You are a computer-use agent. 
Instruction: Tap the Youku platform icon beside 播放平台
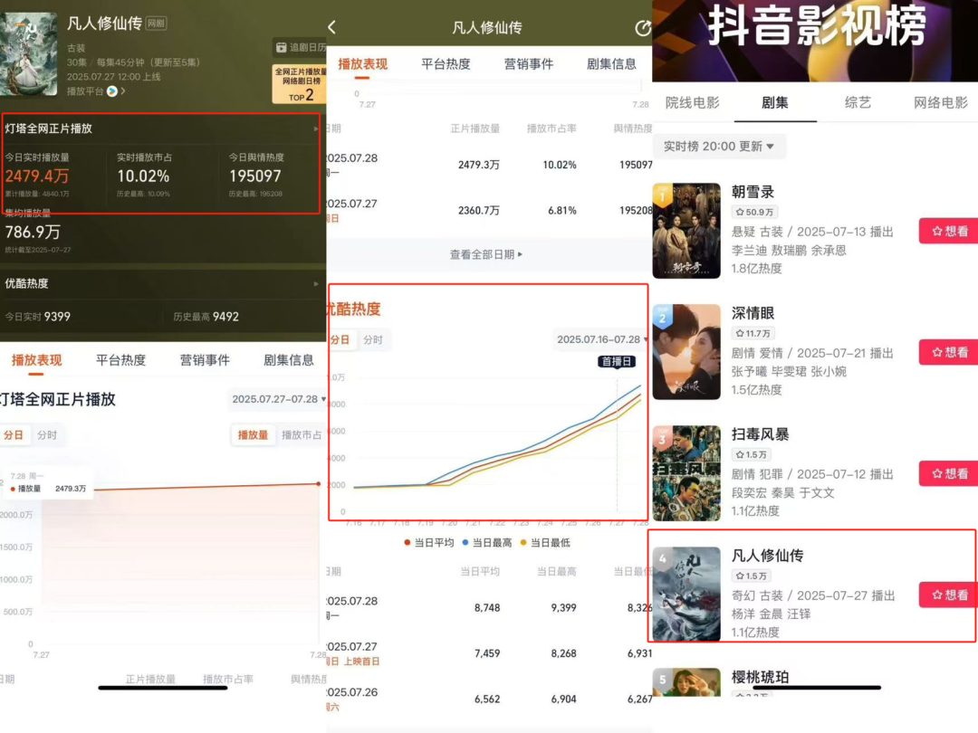(112, 90)
